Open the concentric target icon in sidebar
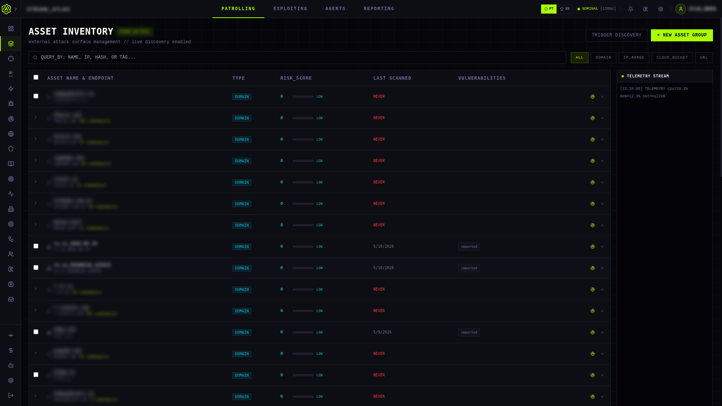Screen dimensions: 722x406 click(11, 179)
